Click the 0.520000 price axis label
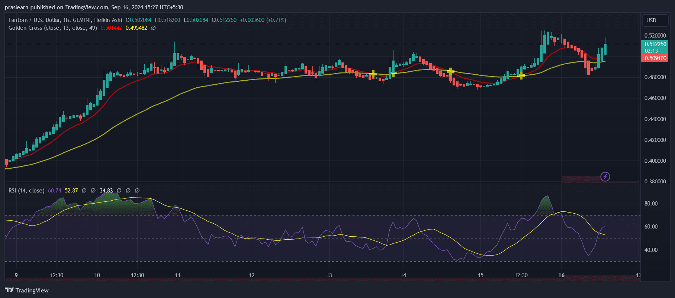Image resolution: width=675 pixels, height=298 pixels. 655,36
